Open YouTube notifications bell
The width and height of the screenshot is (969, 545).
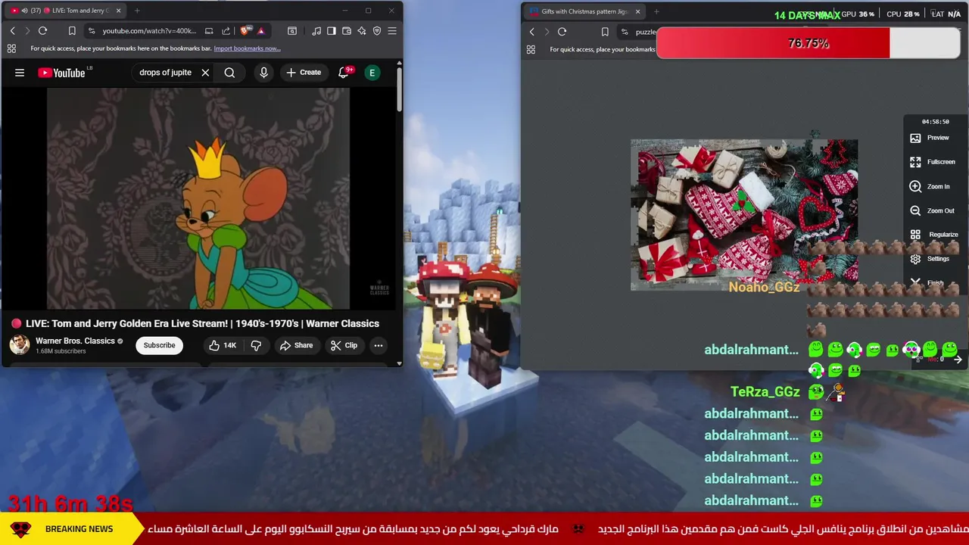[344, 73]
